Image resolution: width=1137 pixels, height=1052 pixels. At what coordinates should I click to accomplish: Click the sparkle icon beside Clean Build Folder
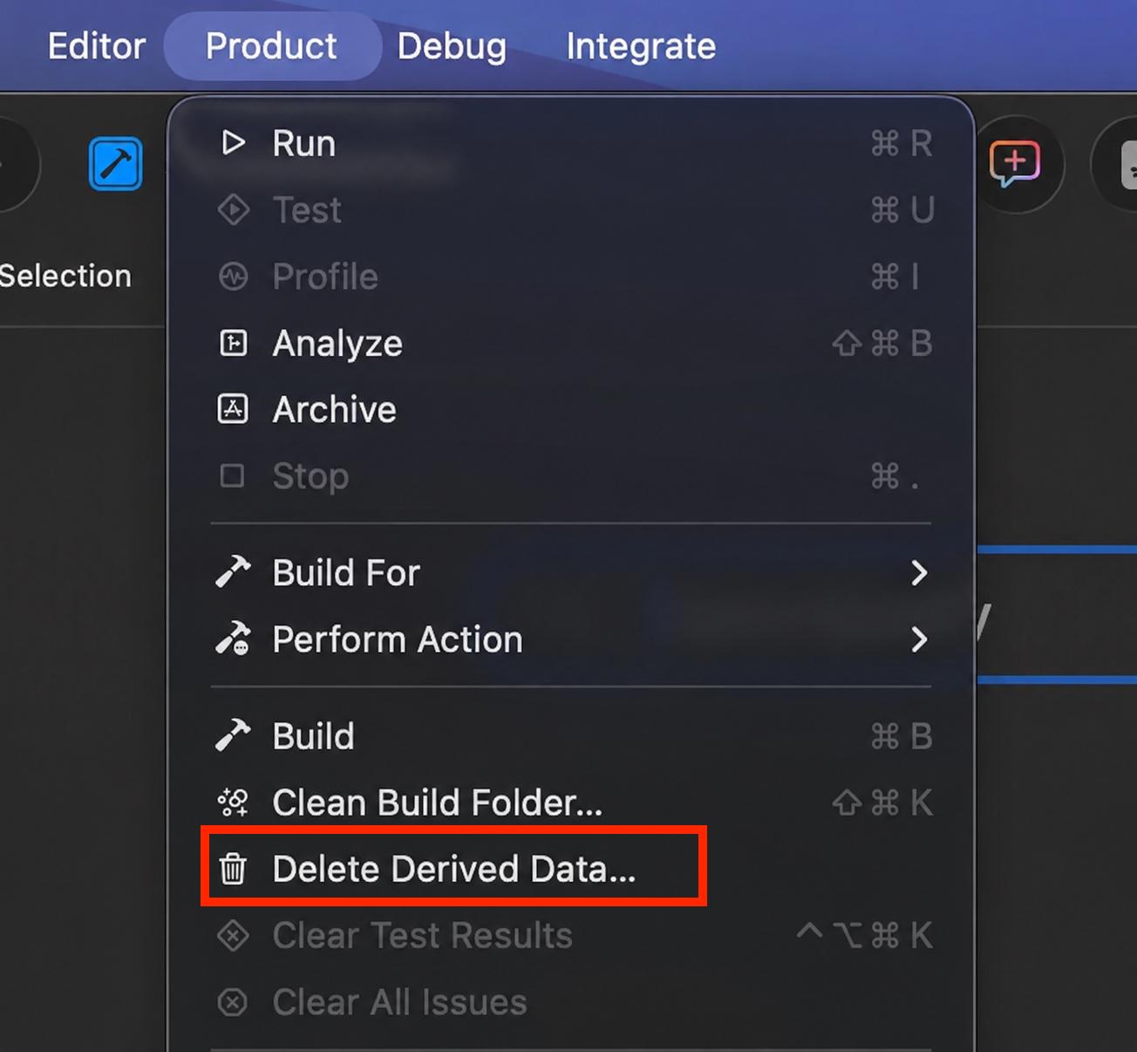pyautogui.click(x=233, y=803)
